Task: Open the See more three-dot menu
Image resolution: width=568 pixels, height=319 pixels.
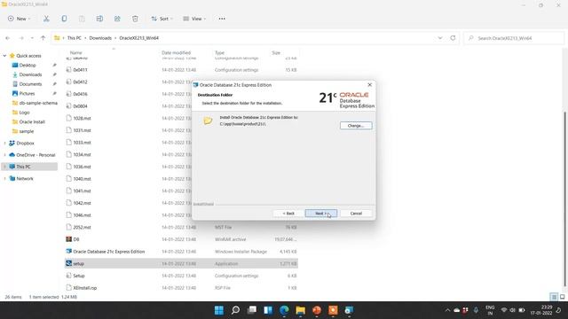Action: point(222,19)
